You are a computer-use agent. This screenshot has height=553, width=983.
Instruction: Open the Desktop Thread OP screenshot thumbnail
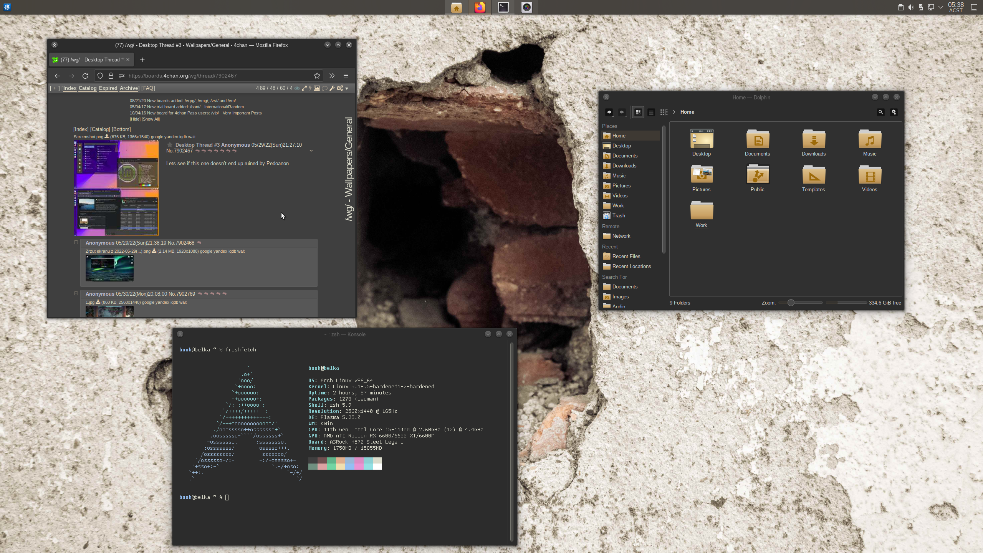[116, 188]
